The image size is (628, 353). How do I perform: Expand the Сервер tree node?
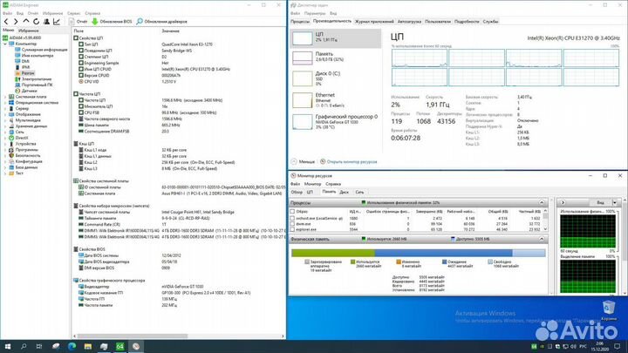[5, 108]
